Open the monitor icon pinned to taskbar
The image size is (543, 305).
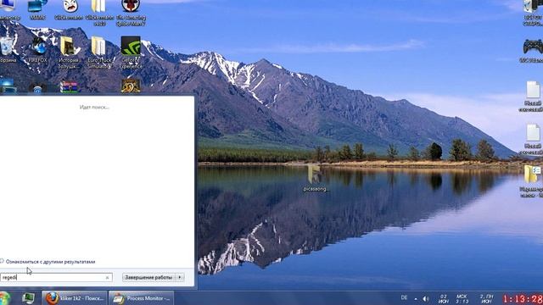(x=28, y=298)
